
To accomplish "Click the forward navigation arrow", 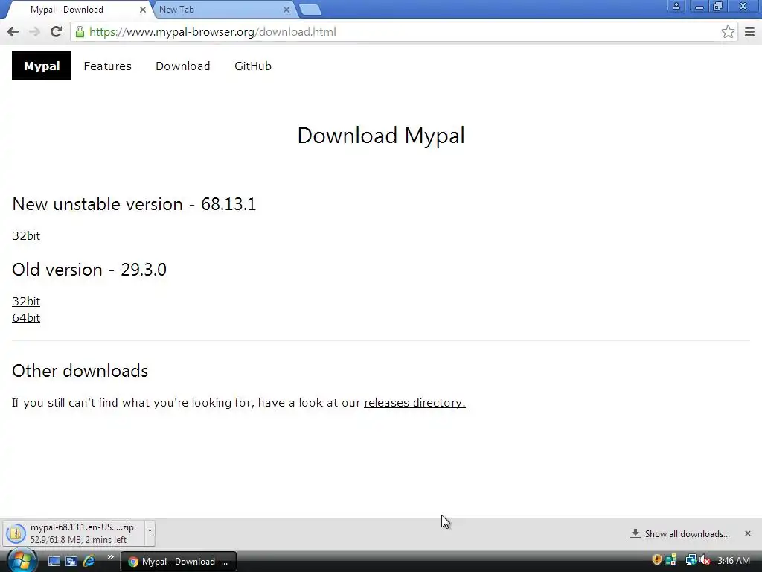I will point(34,31).
